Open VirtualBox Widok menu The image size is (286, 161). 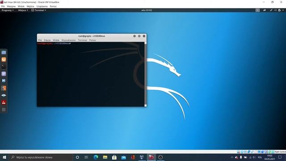pyautogui.click(x=21, y=6)
